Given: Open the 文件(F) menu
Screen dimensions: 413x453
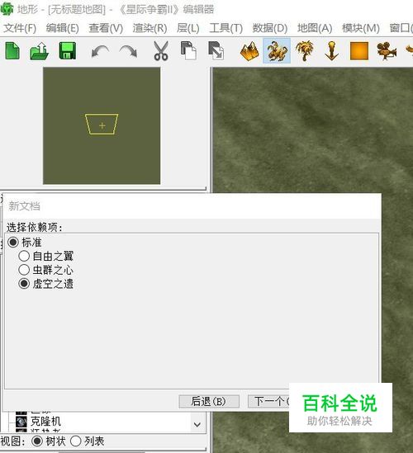Looking at the screenshot, I should coord(20,28).
